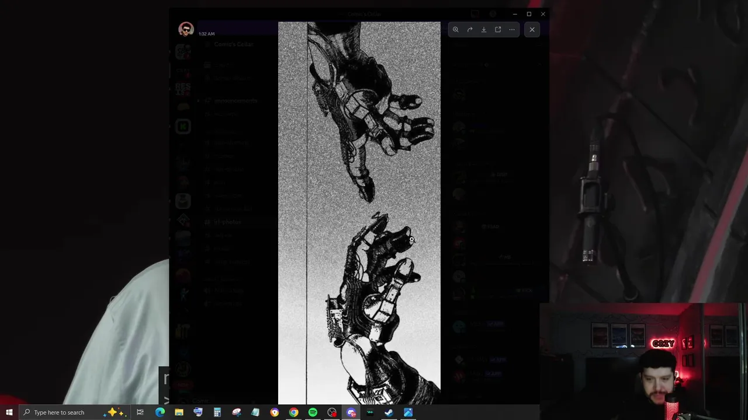This screenshot has width=748, height=420.
Task: Open the Photos app in the taskbar
Action: tap(408, 412)
